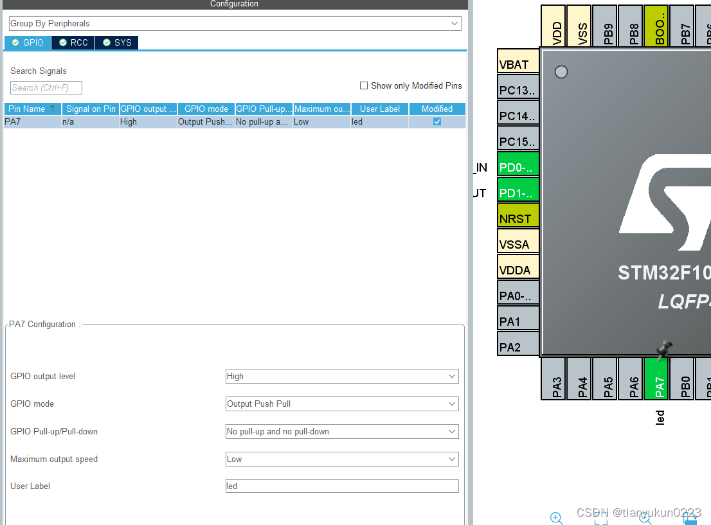711x525 pixels.
Task: Select the green PD1 pin
Action: 518,190
